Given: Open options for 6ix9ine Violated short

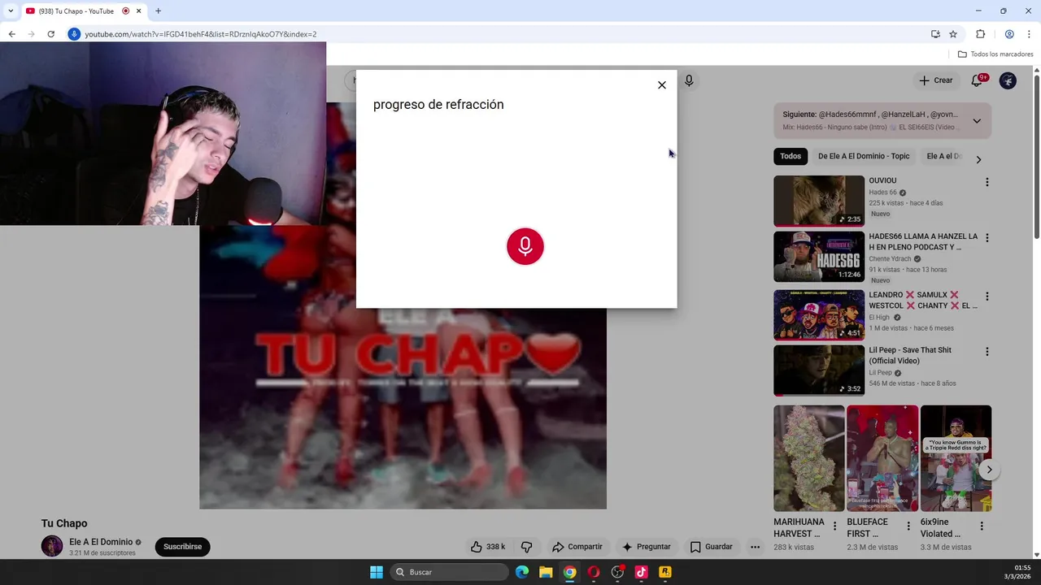Looking at the screenshot, I should (x=982, y=526).
